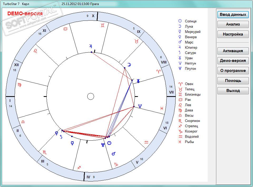Click the red Leo sign on the wheel
Viewport: 253px width, 187px height.
[35, 51]
